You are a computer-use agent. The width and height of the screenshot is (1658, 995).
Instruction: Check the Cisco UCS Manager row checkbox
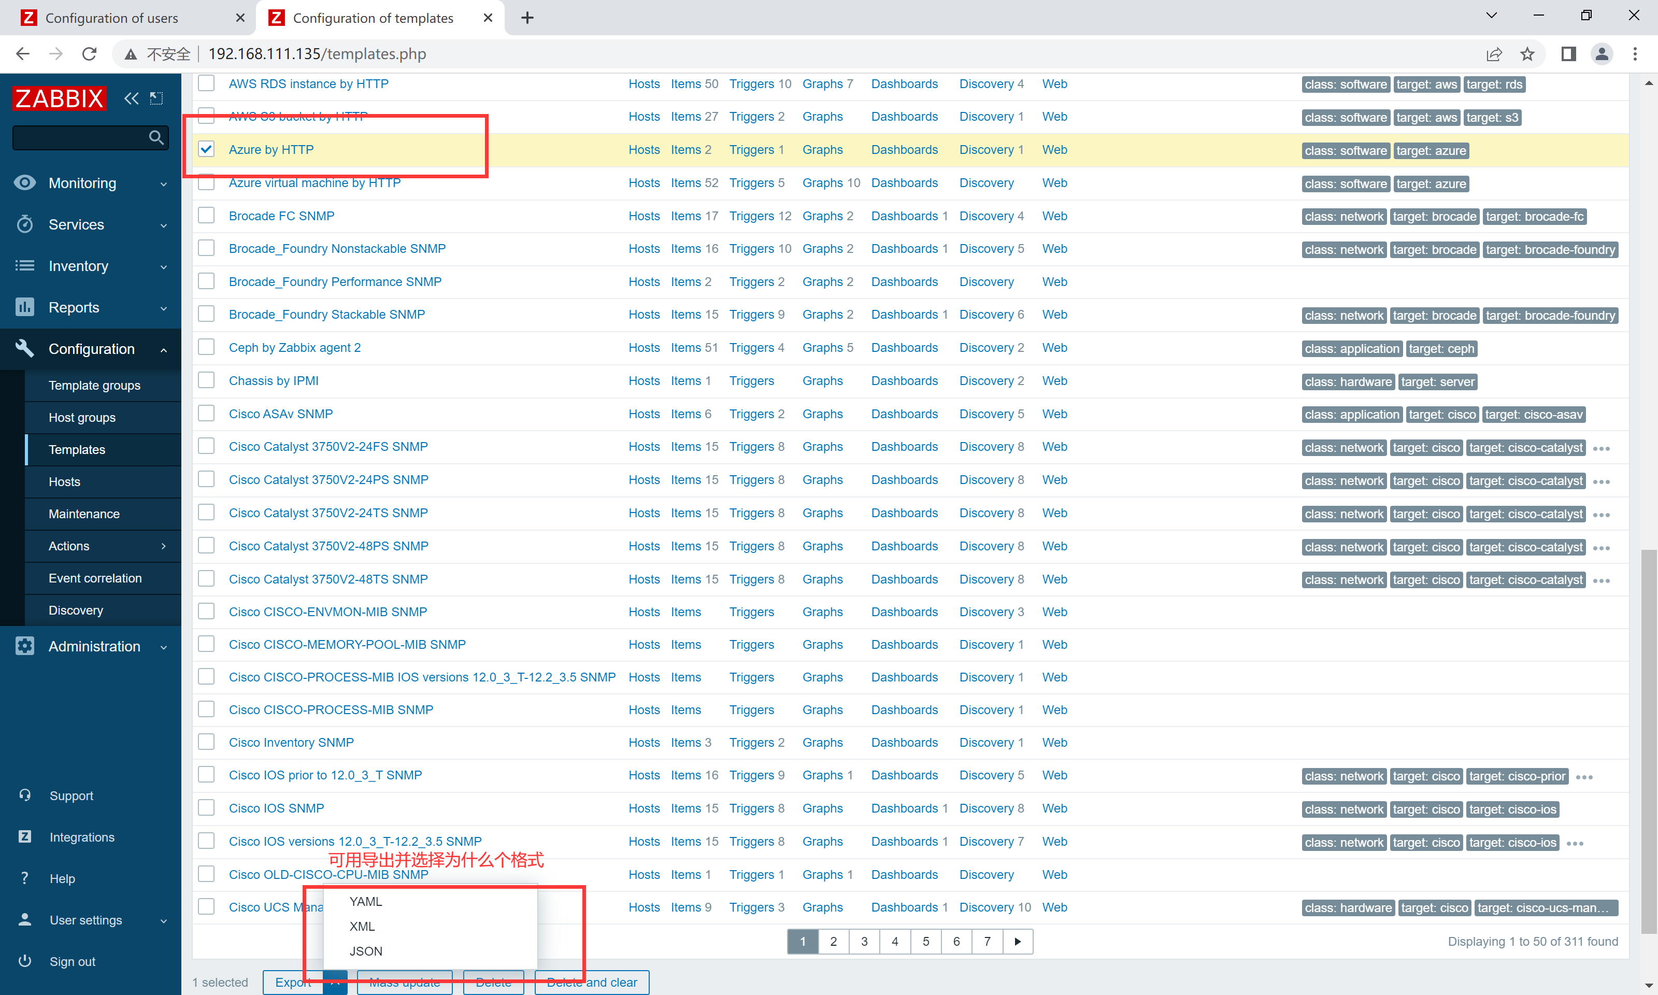[206, 906]
